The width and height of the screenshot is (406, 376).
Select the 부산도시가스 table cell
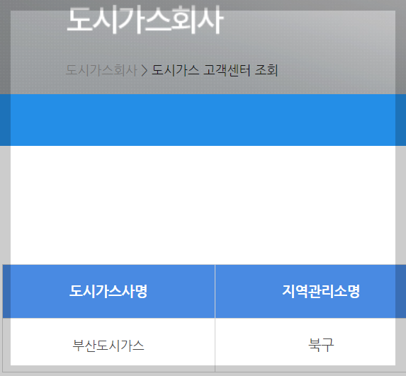tap(108, 345)
